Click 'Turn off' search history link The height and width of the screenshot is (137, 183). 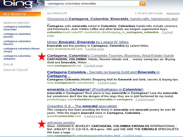(x=22, y=70)
